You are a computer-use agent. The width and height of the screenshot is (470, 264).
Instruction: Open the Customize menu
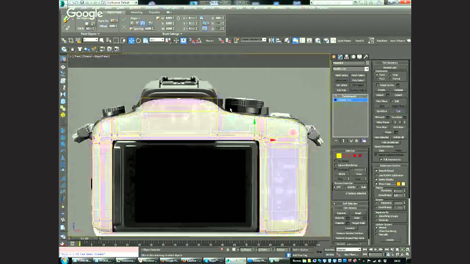click(x=208, y=8)
